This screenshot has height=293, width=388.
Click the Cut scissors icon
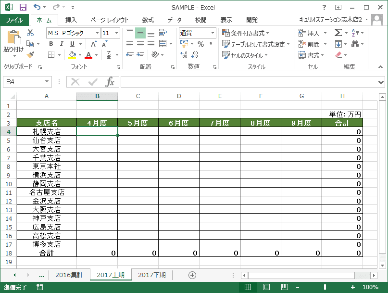[x=30, y=33]
